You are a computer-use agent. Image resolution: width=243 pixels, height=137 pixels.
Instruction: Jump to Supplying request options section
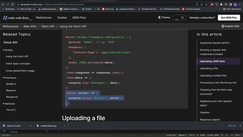(x=215, y=43)
